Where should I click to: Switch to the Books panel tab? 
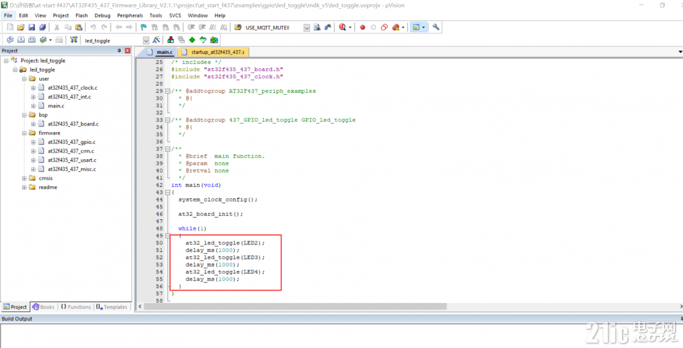(44, 307)
